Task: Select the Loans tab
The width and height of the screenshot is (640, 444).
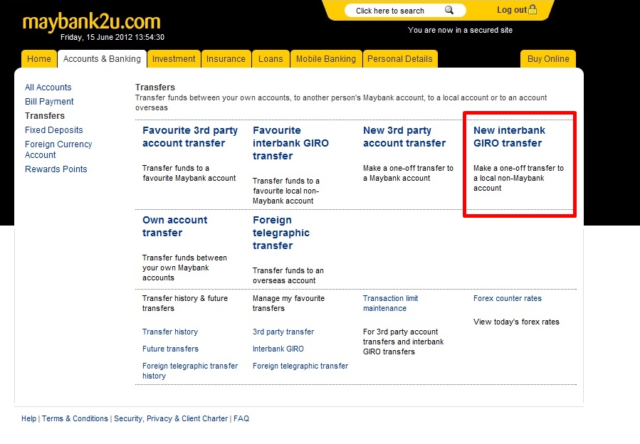Action: pyautogui.click(x=271, y=59)
